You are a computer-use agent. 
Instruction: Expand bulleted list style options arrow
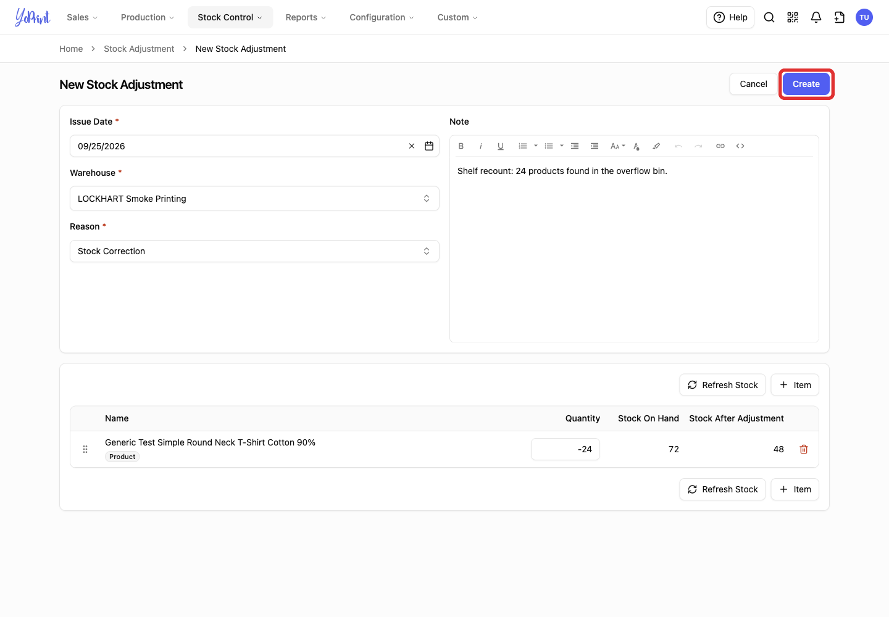[562, 146]
